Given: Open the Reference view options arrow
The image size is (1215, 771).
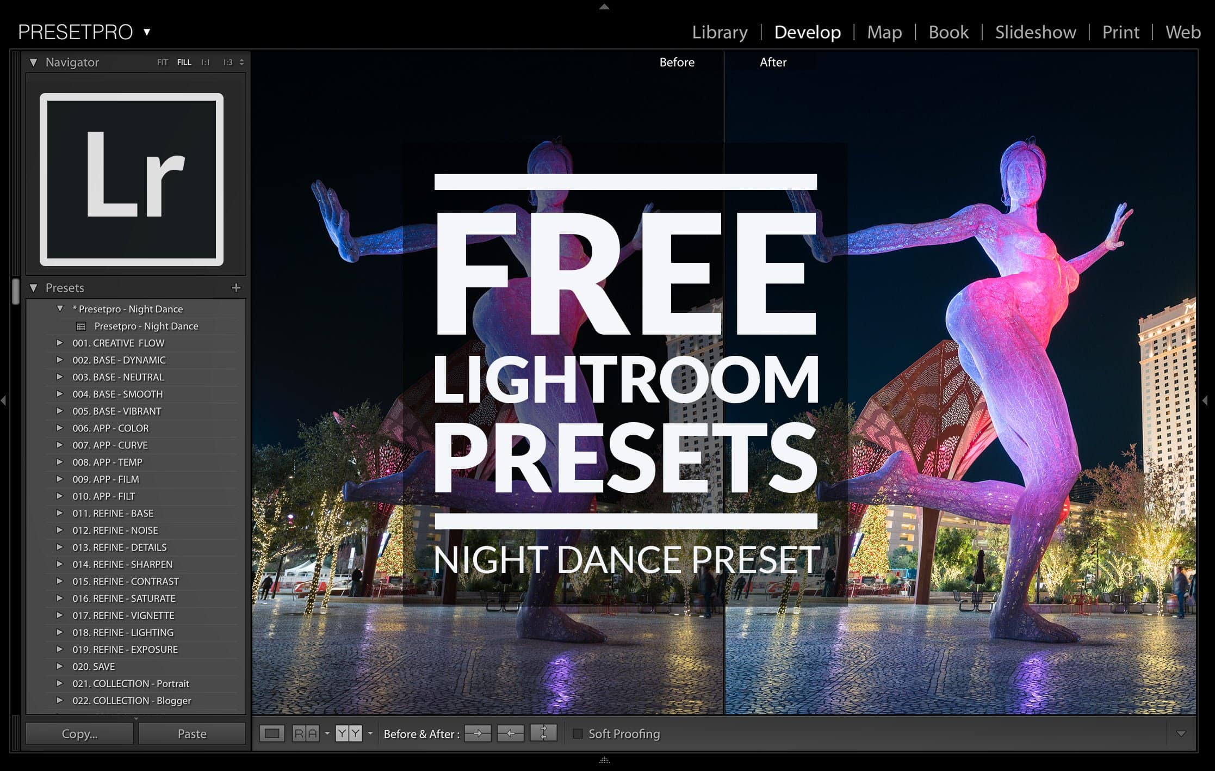Looking at the screenshot, I should click(327, 733).
